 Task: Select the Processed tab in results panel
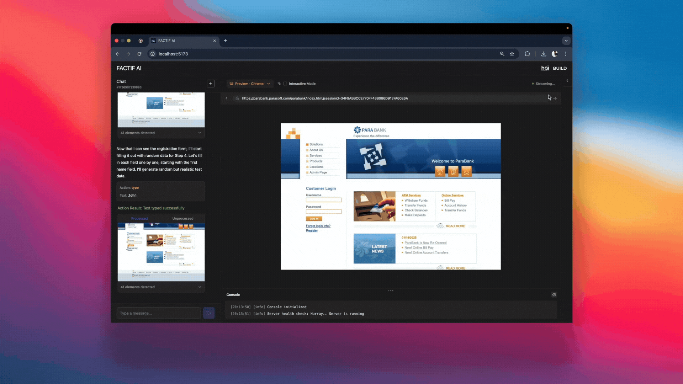pos(139,218)
